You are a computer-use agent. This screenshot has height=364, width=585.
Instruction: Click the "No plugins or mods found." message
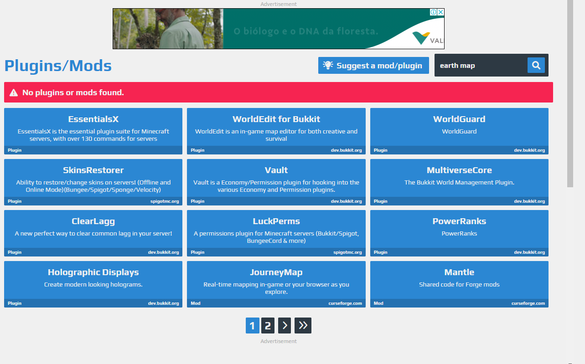(73, 92)
